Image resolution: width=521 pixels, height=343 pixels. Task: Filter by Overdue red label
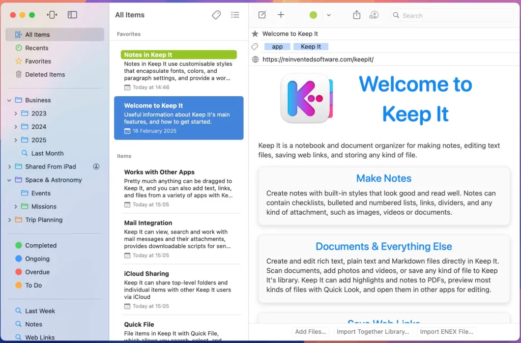point(55,272)
